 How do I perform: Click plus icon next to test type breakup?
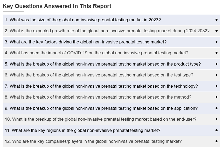(216, 75)
